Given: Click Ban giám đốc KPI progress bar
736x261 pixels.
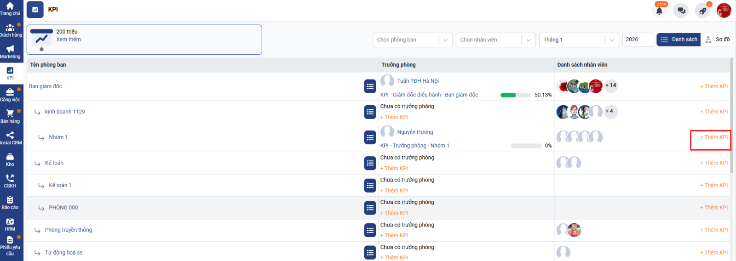Looking at the screenshot, I should tap(515, 95).
